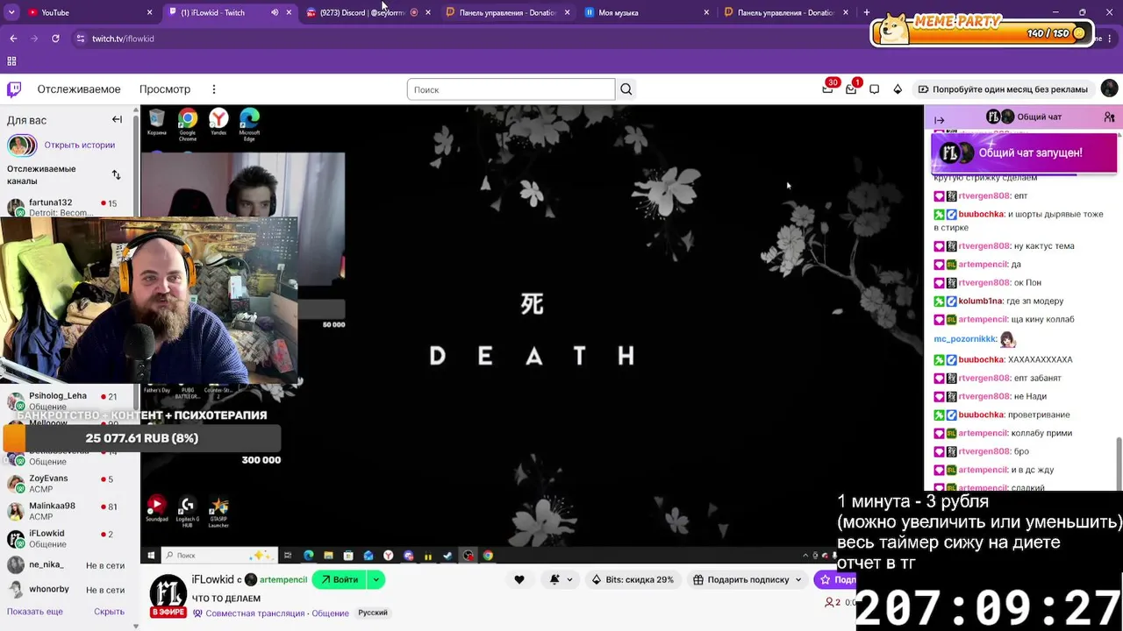Screen dimensions: 1123x631
Task: Open the Twitch notifications inbox with 30 badge
Action: click(828, 89)
